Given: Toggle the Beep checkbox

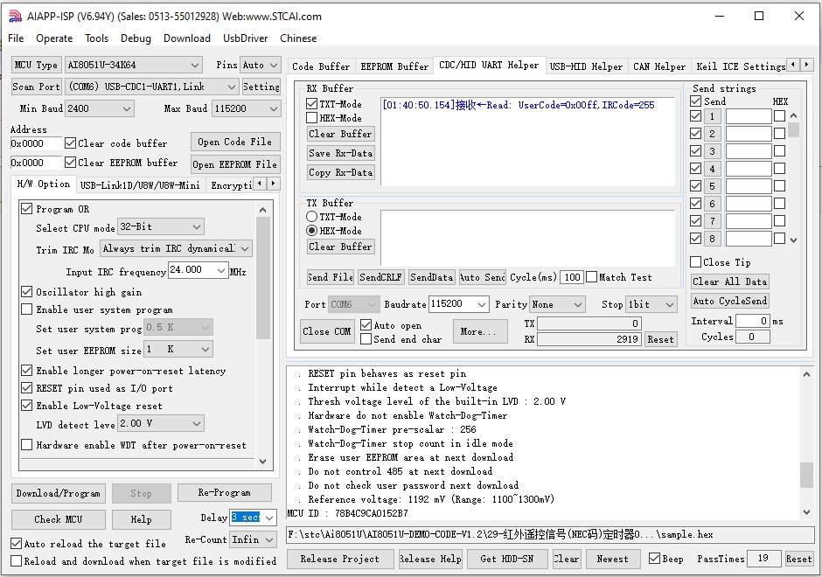Looking at the screenshot, I should tap(654, 558).
